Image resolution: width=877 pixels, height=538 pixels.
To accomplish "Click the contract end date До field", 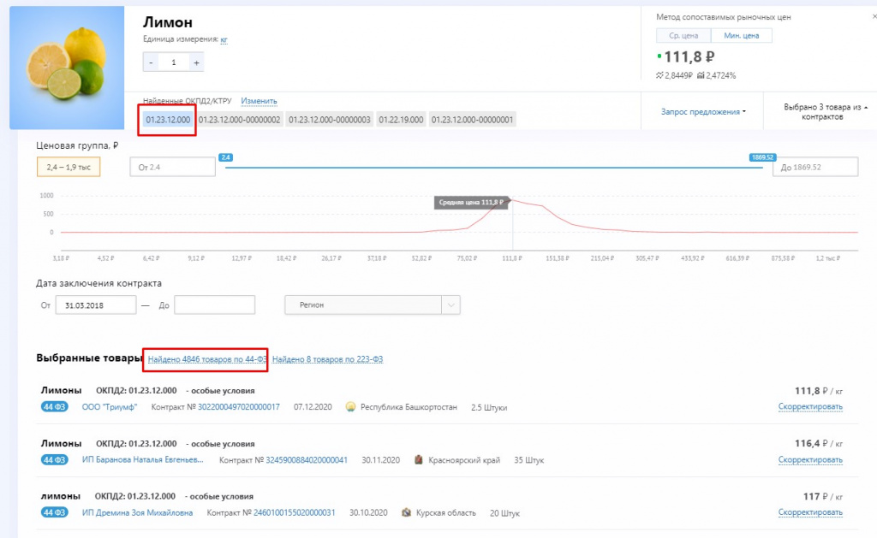I will tap(214, 305).
